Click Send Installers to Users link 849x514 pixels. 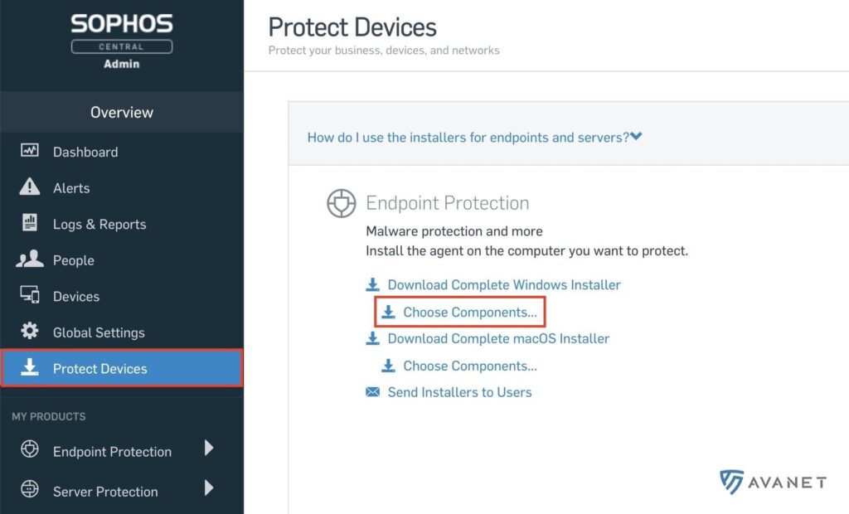pos(459,392)
